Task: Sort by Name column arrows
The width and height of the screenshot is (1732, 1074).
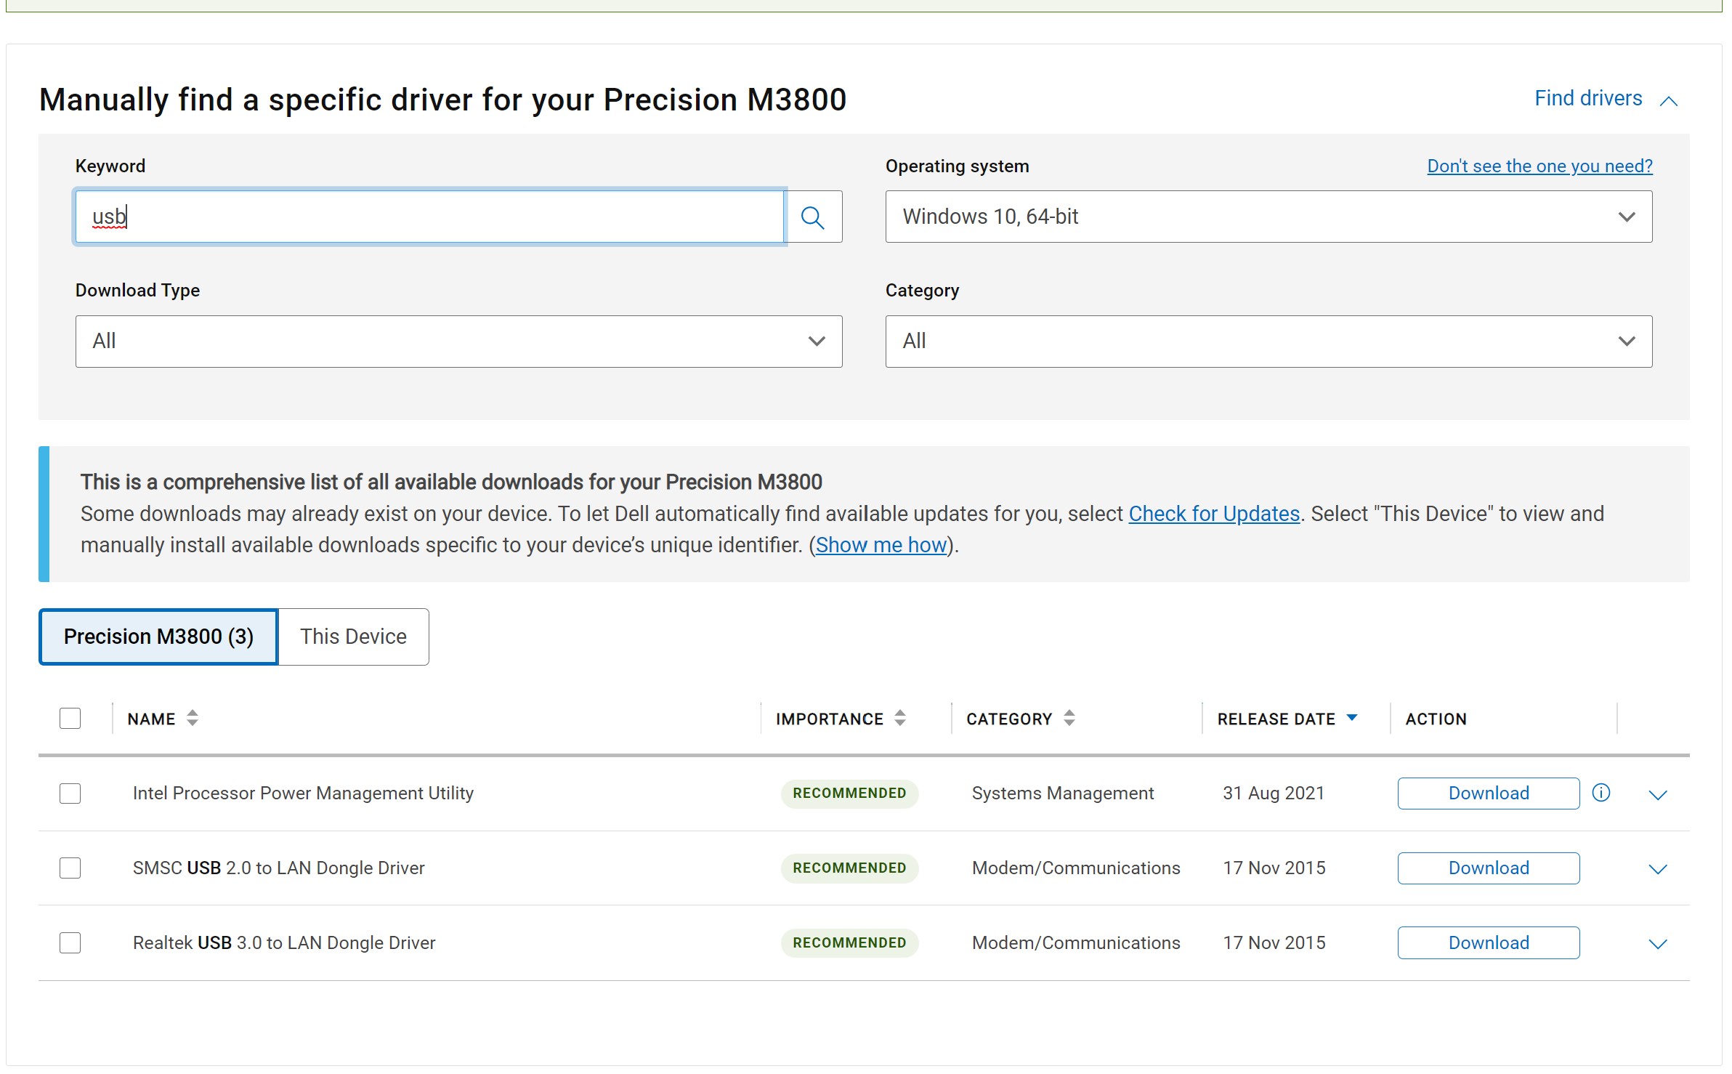Action: tap(193, 719)
